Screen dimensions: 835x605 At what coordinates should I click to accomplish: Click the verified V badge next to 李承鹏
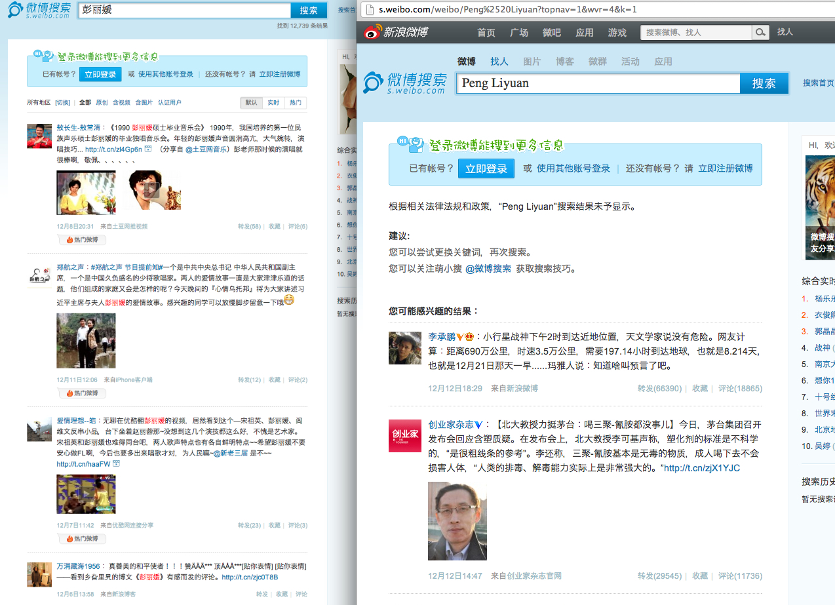point(460,337)
